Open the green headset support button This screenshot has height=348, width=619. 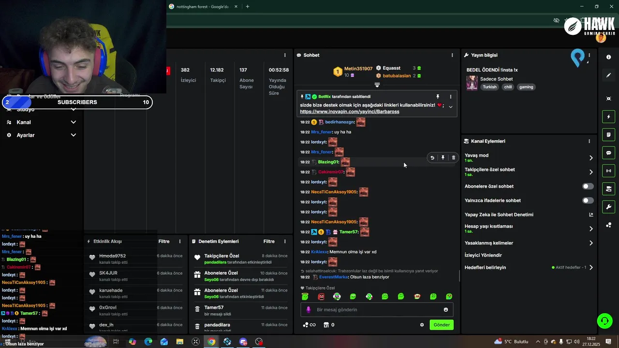tap(604, 320)
